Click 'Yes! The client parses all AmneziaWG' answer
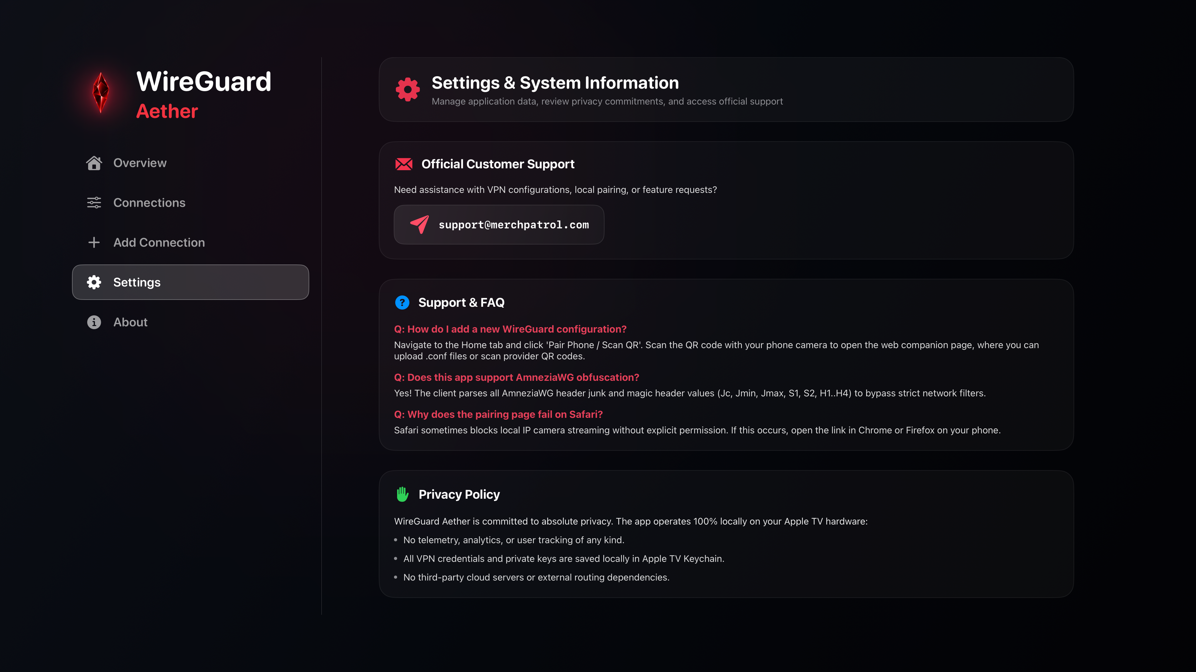 coord(690,393)
